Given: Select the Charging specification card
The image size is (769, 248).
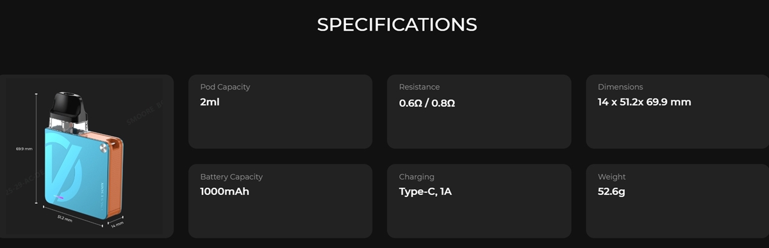Looking at the screenshot, I should click(x=479, y=201).
